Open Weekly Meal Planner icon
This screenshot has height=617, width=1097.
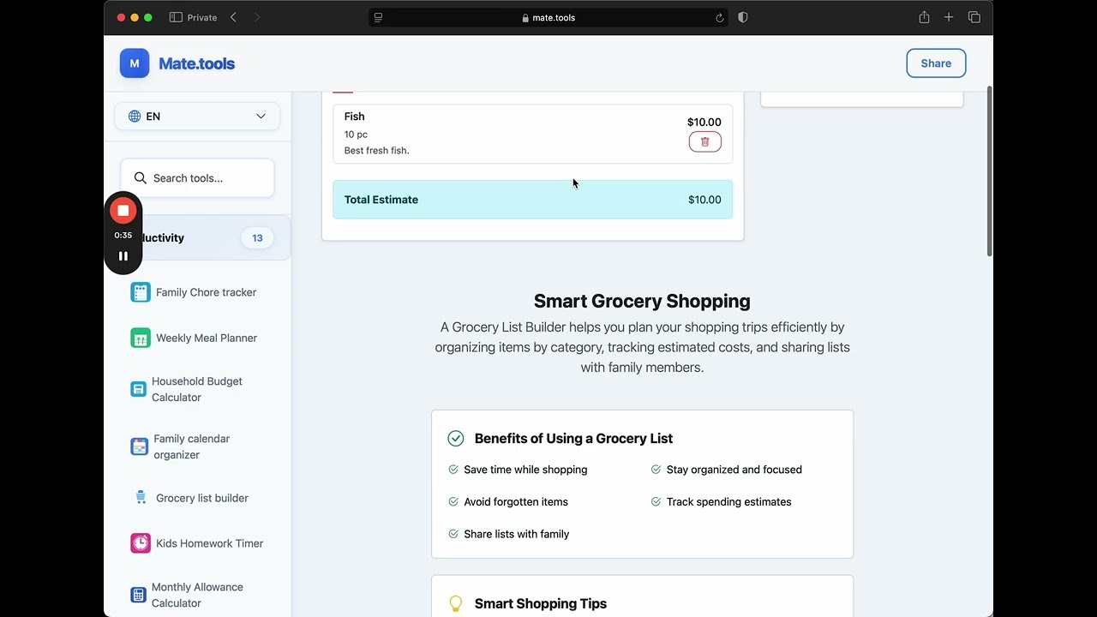(141, 338)
